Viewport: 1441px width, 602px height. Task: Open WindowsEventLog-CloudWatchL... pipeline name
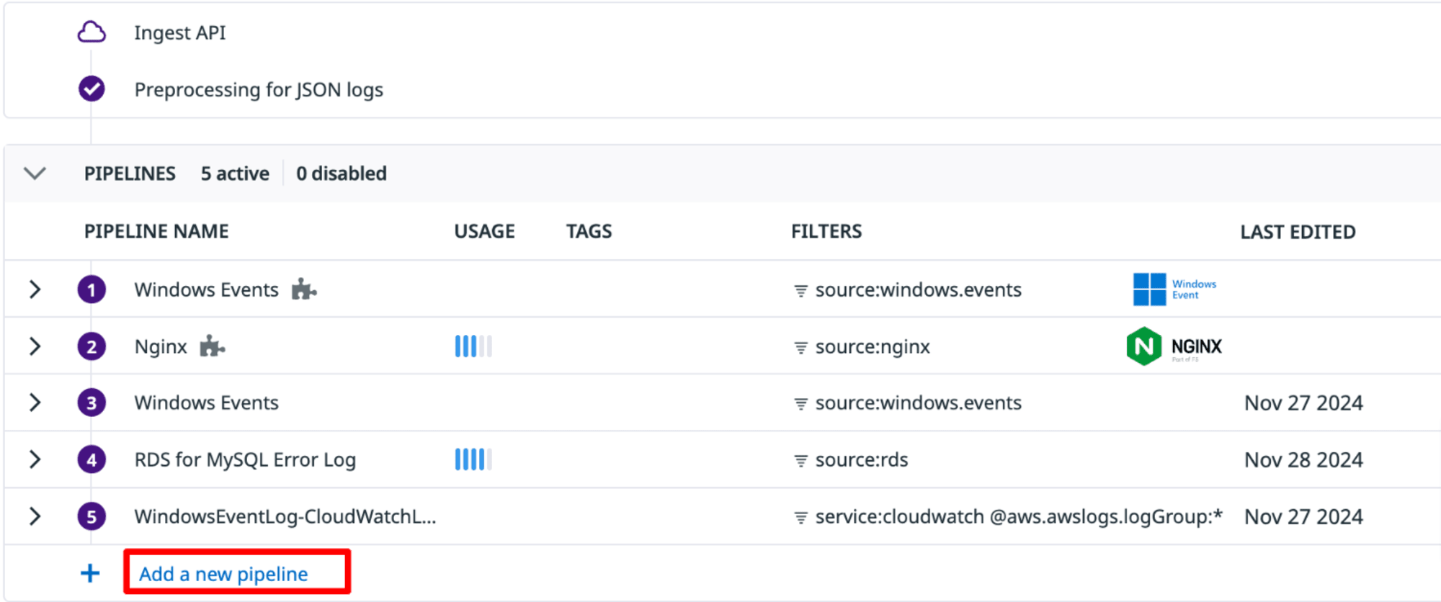pos(285,516)
